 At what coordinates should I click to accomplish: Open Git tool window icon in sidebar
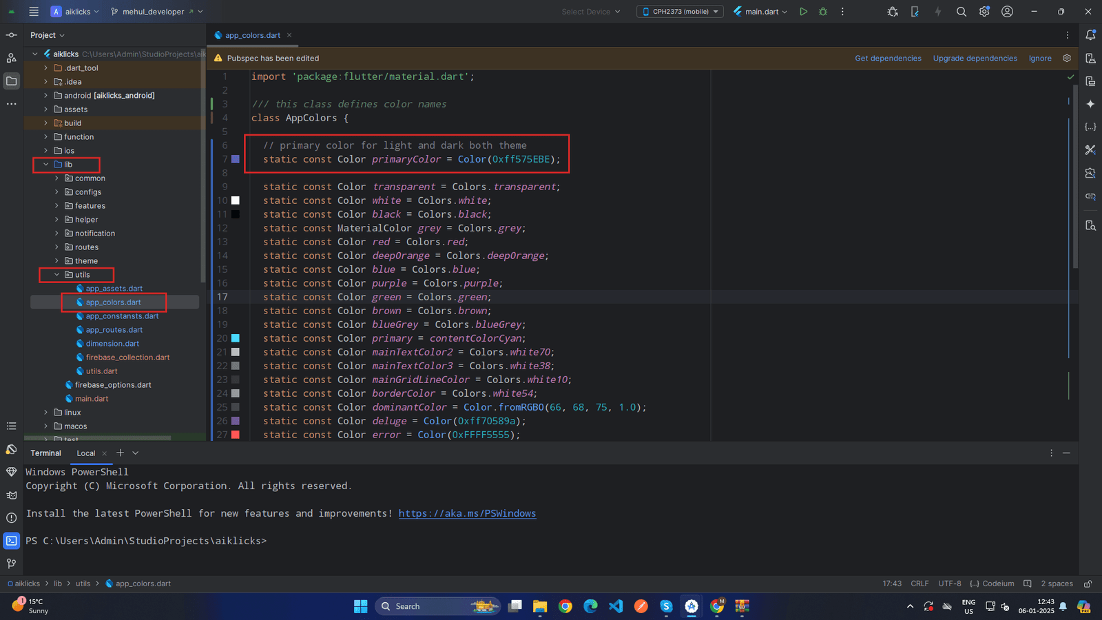(x=12, y=564)
